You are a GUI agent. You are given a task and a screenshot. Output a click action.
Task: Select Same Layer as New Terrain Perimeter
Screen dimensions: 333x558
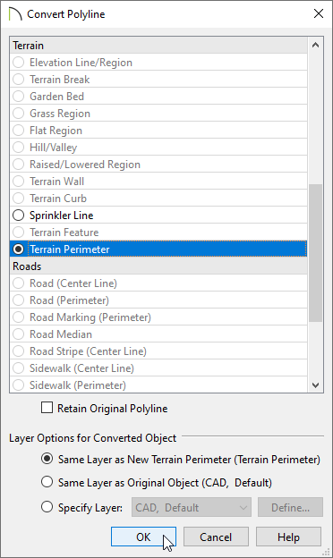tap(47, 459)
